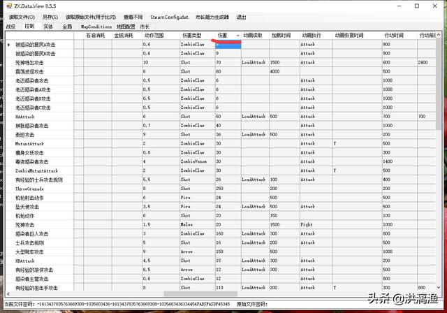The width and height of the screenshot is (447, 313).
Task: Open the 另存(S) menu
Action: [x=50, y=17]
